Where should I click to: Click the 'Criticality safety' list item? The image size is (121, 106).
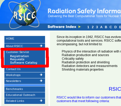click(x=73, y=59)
